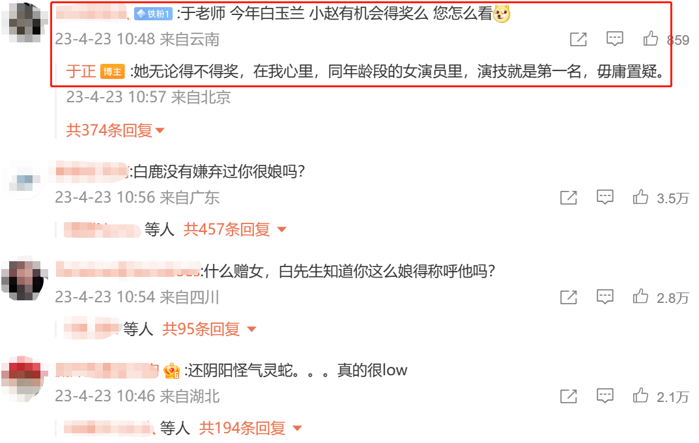Image resolution: width=699 pixels, height=443 pixels.
Task: Like the 白鹿 comment with 3.5万 likes
Action: pyautogui.click(x=640, y=197)
